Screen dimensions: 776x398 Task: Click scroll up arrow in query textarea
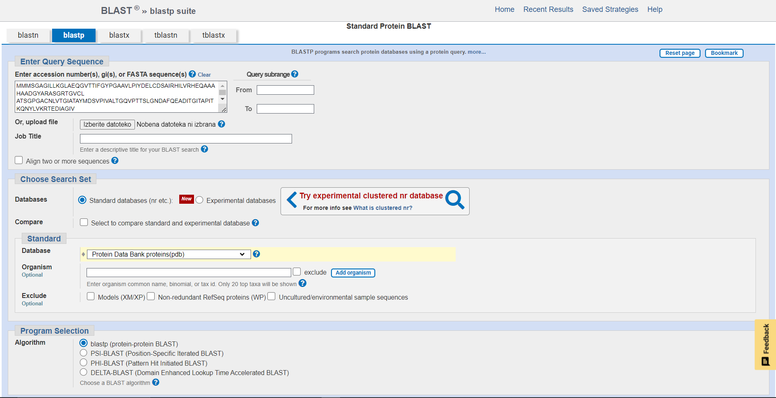223,86
